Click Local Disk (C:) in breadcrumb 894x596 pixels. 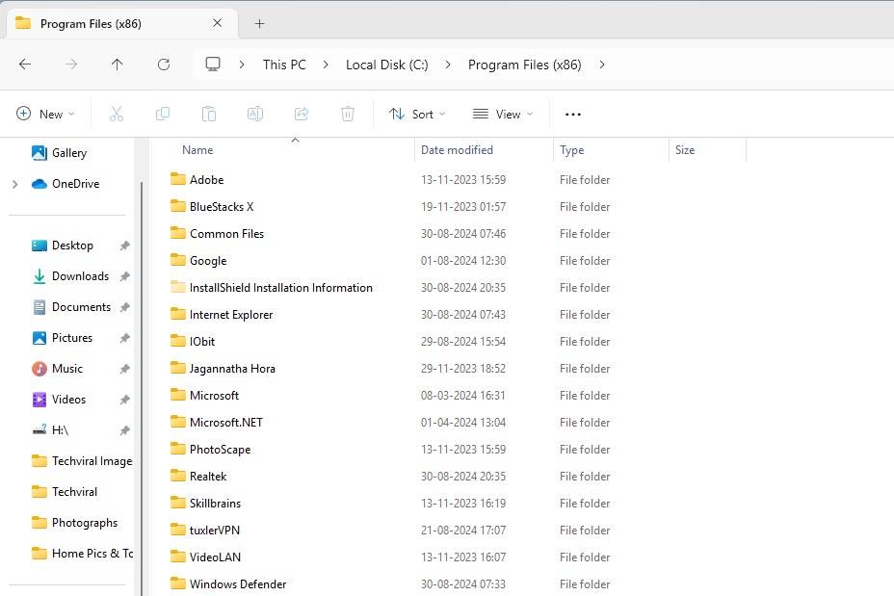(387, 65)
